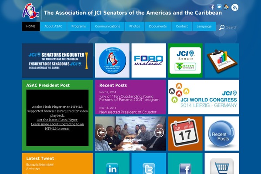The image size is (261, 174).
Task: Open the Facebook icon in header
Action: pos(212,7)
